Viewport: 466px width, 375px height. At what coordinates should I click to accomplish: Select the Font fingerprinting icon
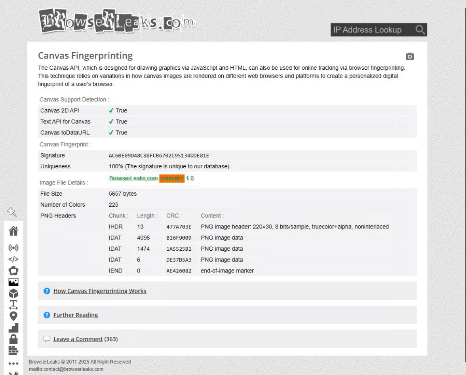pos(13,304)
